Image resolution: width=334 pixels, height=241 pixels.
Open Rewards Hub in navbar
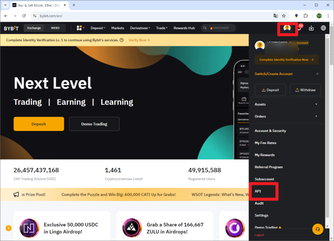coord(184,28)
